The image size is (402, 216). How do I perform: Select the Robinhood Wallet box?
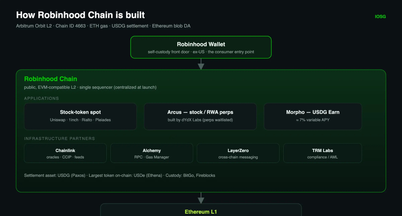click(201, 47)
